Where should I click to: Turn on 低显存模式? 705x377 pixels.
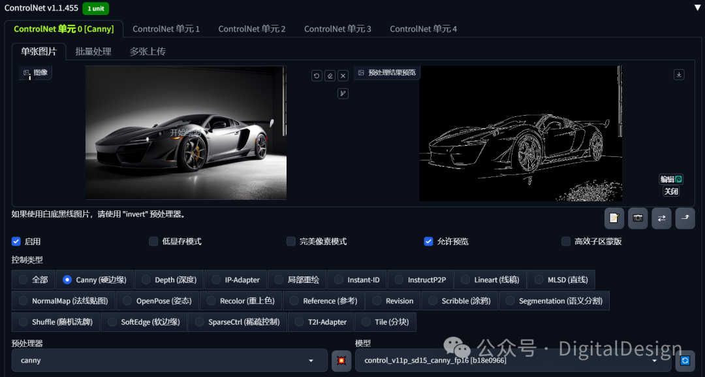(154, 241)
